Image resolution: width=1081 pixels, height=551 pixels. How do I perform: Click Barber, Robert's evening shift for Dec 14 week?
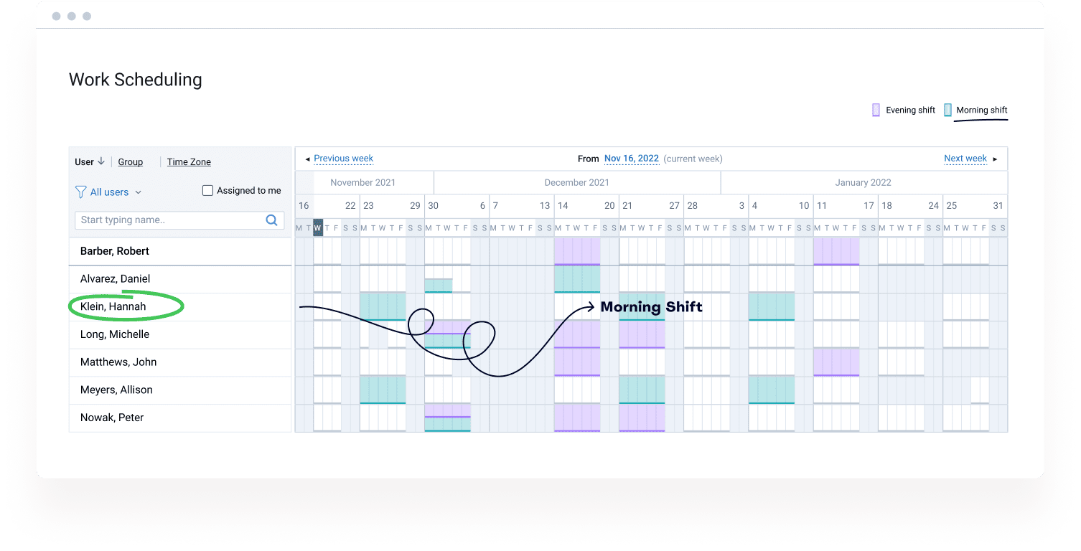tap(577, 252)
